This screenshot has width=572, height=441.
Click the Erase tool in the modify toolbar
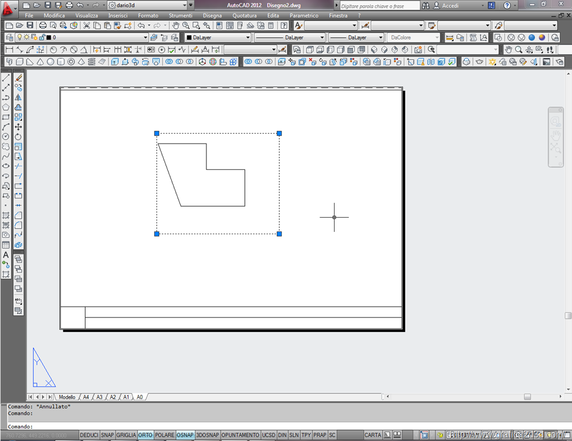(18, 78)
